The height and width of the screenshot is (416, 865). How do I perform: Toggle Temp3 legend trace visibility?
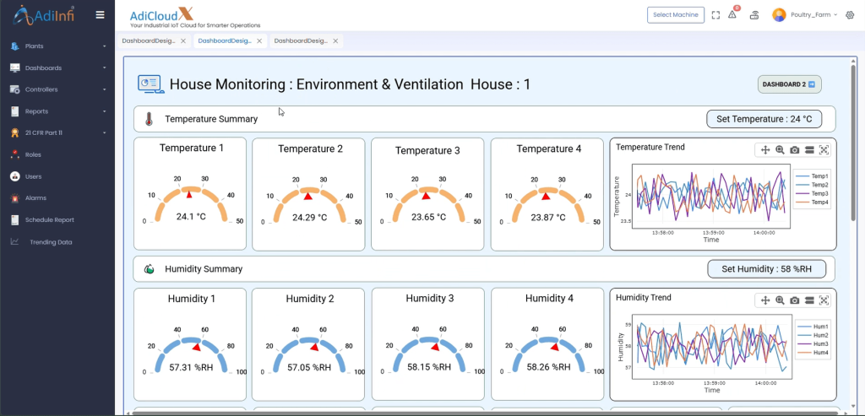[813, 194]
